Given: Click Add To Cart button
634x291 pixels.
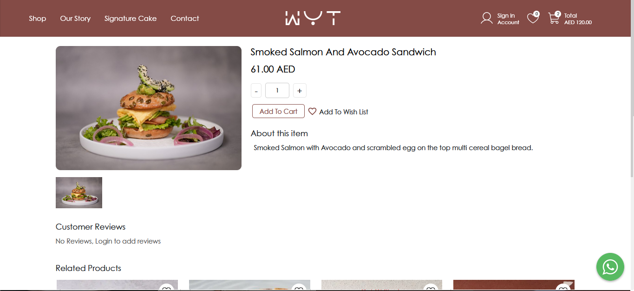Looking at the screenshot, I should click(278, 111).
